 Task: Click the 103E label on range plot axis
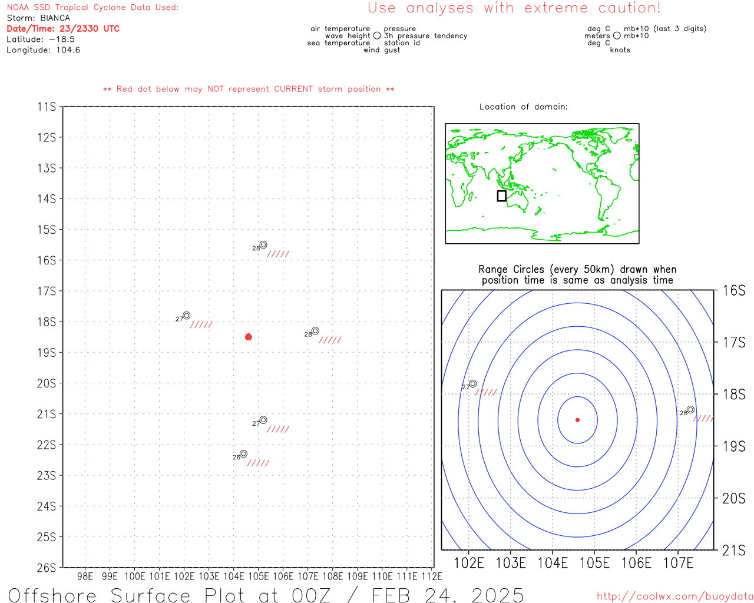(511, 563)
